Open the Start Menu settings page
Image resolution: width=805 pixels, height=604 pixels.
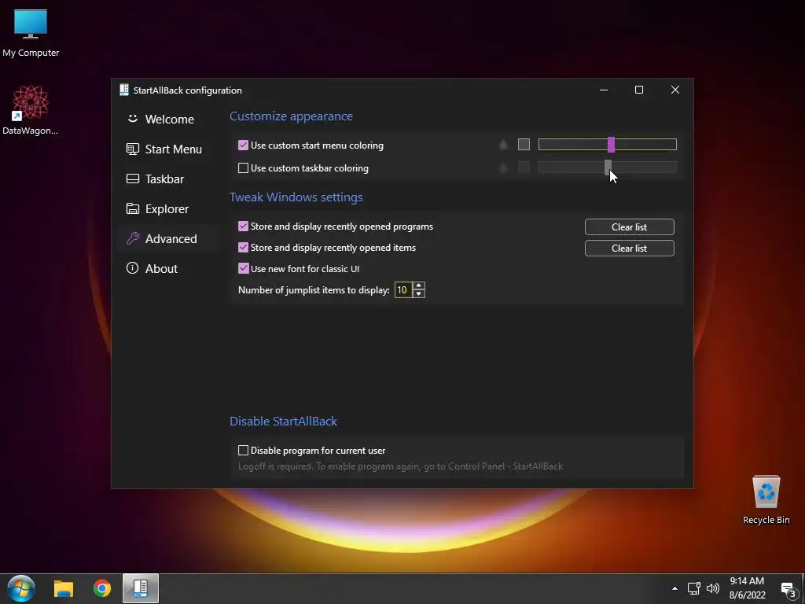[164, 149]
